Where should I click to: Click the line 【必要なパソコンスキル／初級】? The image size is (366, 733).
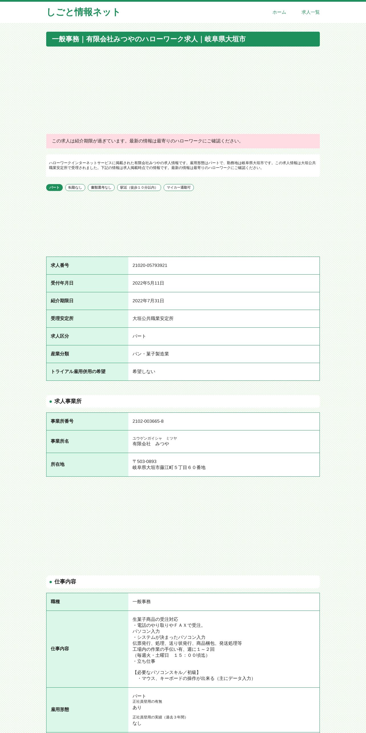[167, 672]
